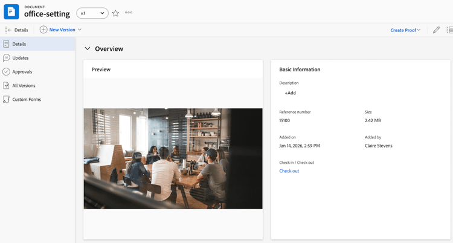Viewport: 453px width, 243px height.
Task: Click the office-setting document title
Action: pos(47,14)
